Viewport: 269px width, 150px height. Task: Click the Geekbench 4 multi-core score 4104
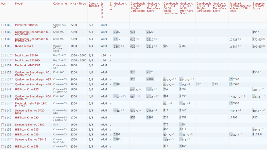(183, 125)
